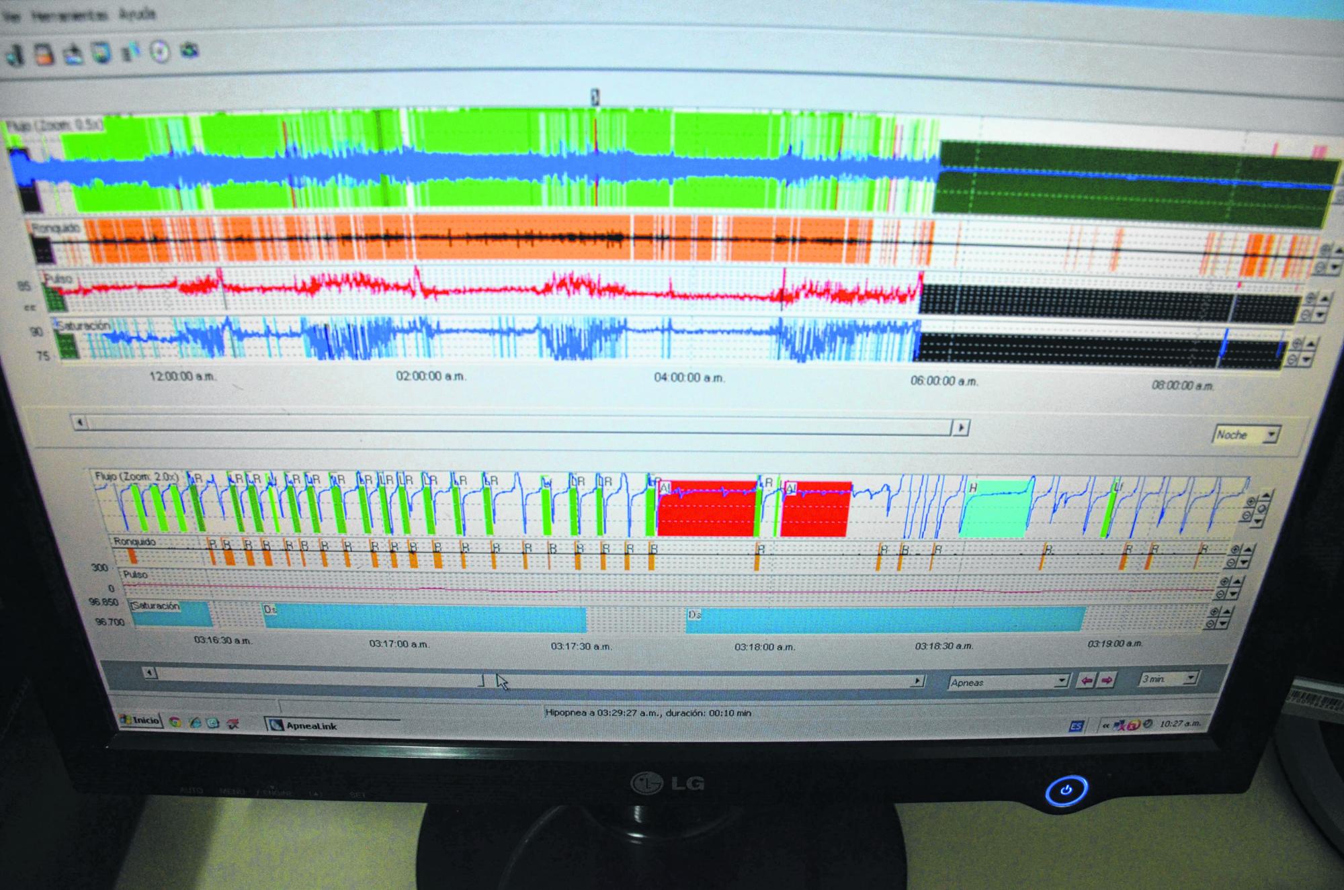Click the previous apnea event red left arrow
The height and width of the screenshot is (890, 1344).
(1086, 680)
